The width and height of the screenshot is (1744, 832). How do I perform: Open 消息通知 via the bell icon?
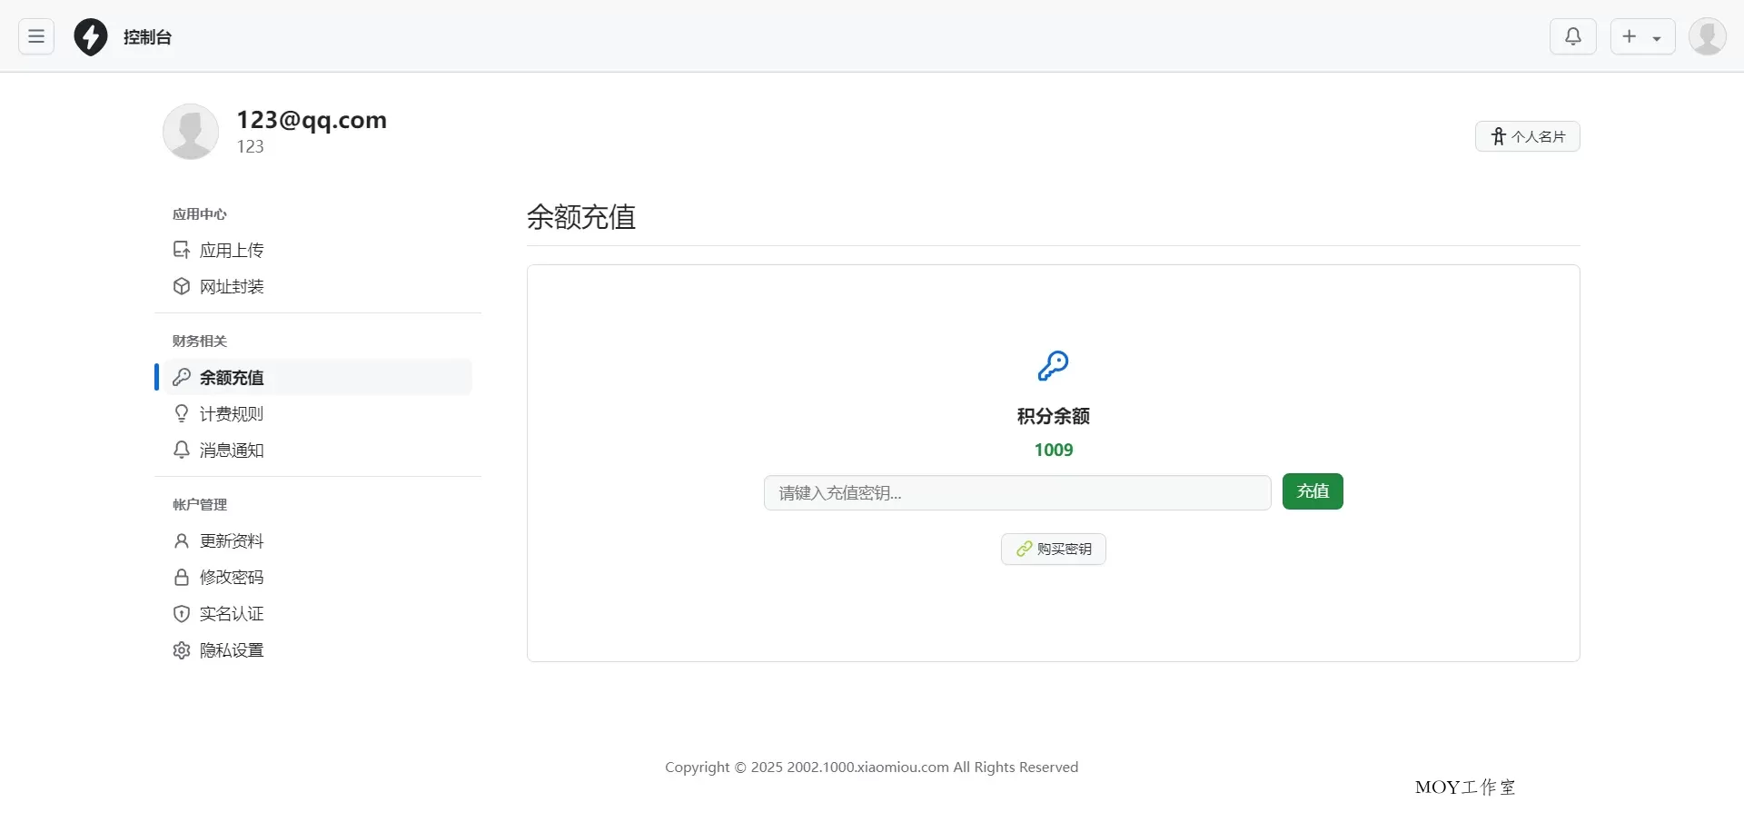[181, 450]
